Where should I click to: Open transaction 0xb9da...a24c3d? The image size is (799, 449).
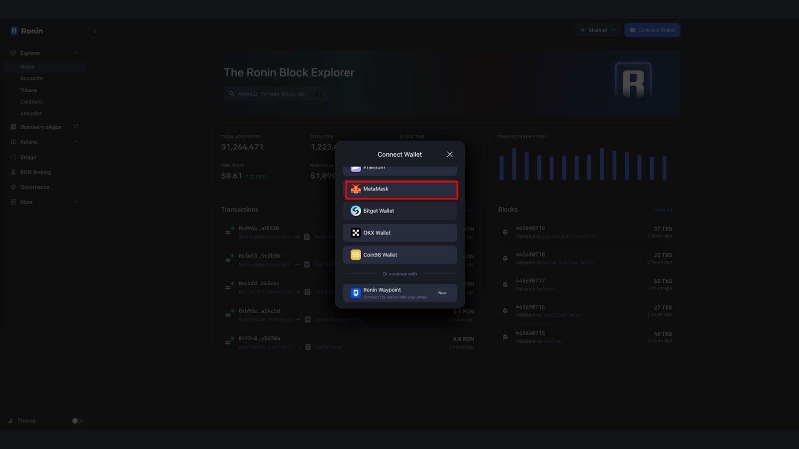tap(259, 311)
